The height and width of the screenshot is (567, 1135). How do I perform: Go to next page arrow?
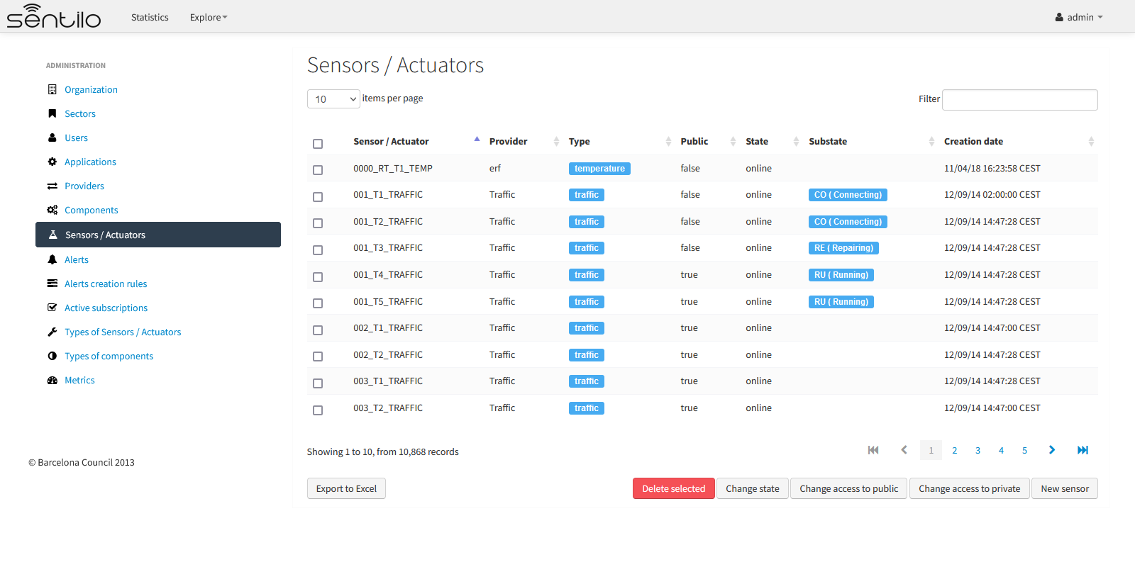(1052, 450)
